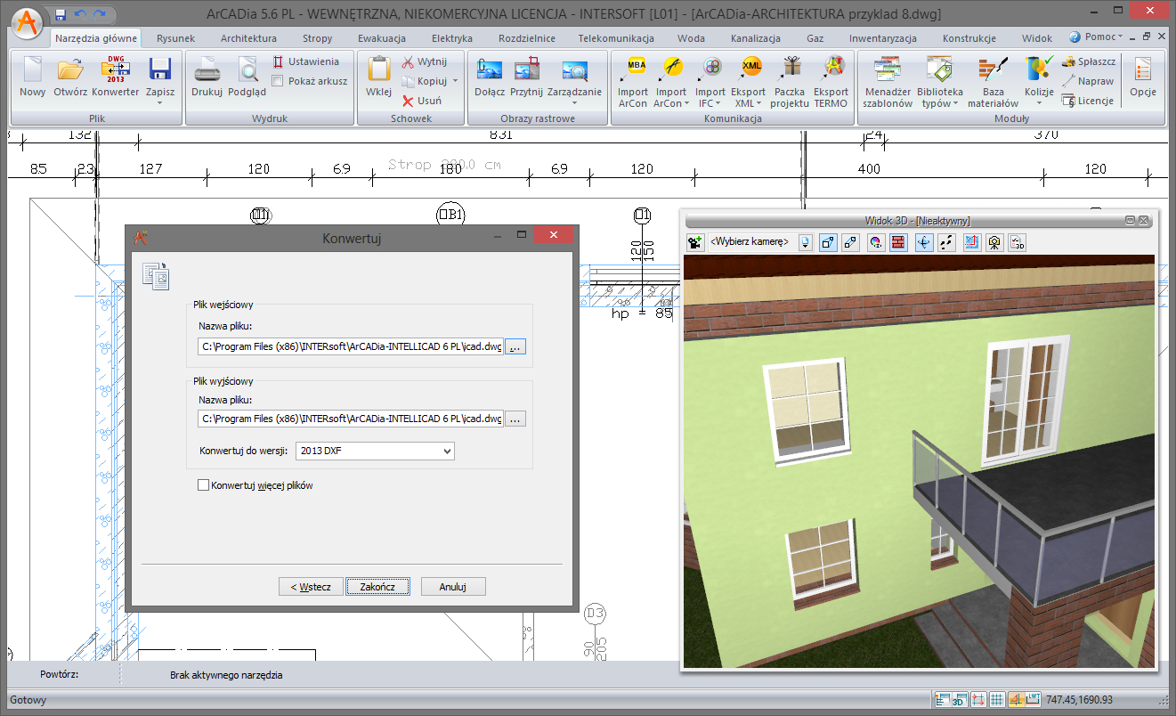
Task: Open the Ewakuacja ribbon tab
Action: [x=382, y=38]
